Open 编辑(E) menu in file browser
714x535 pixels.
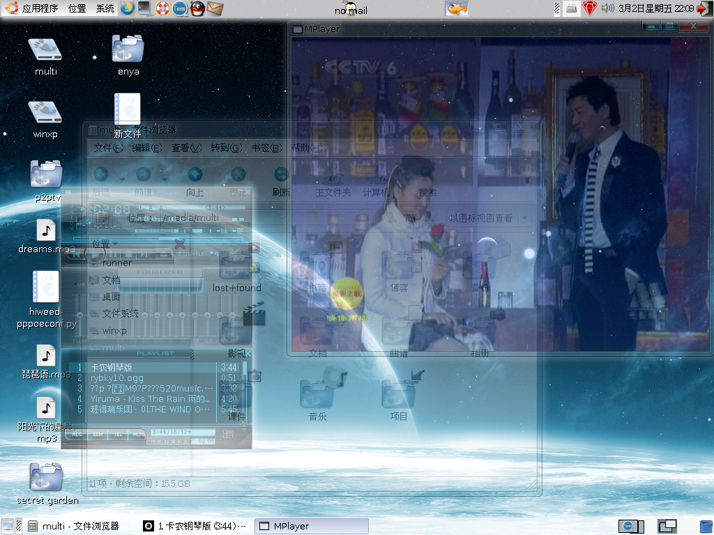point(146,148)
